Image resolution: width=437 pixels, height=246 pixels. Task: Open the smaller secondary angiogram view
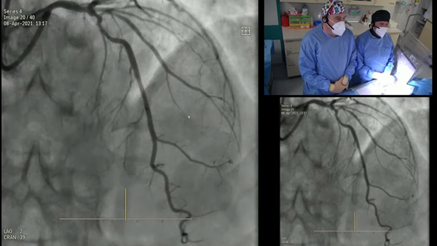coord(354,172)
